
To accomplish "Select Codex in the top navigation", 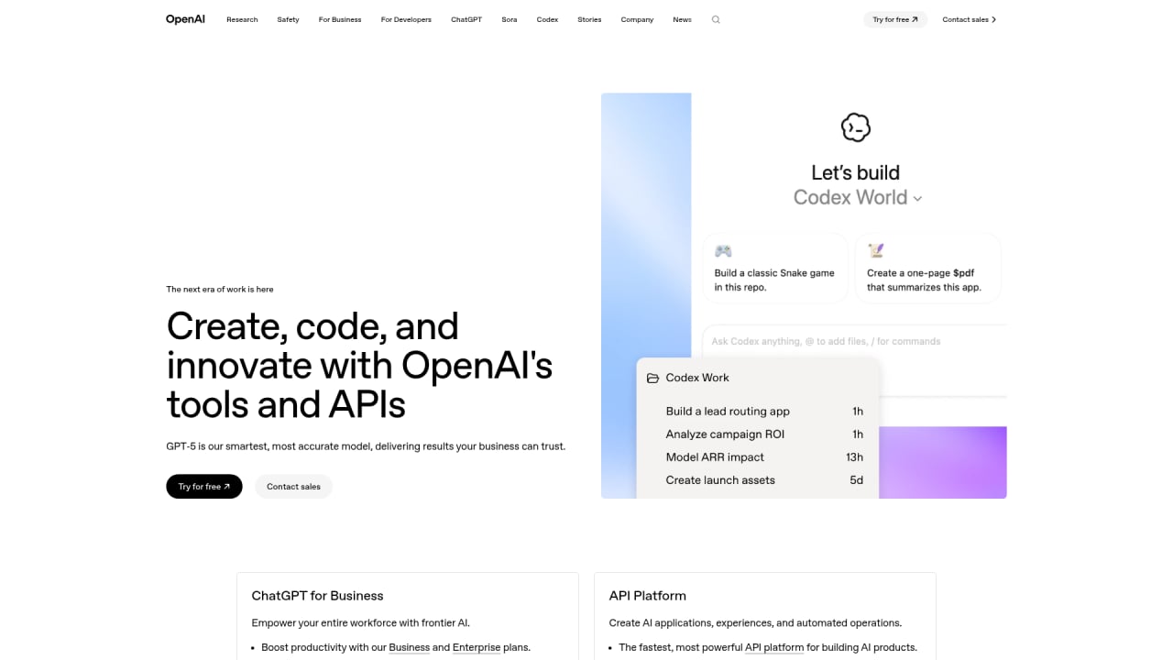I will click(x=547, y=19).
